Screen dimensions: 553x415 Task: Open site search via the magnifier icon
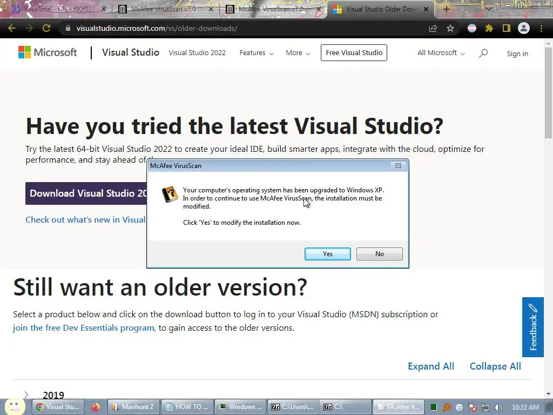(x=483, y=53)
